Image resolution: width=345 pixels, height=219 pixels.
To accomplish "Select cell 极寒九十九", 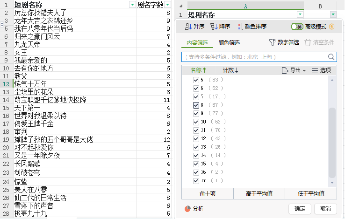I will coord(75,213).
